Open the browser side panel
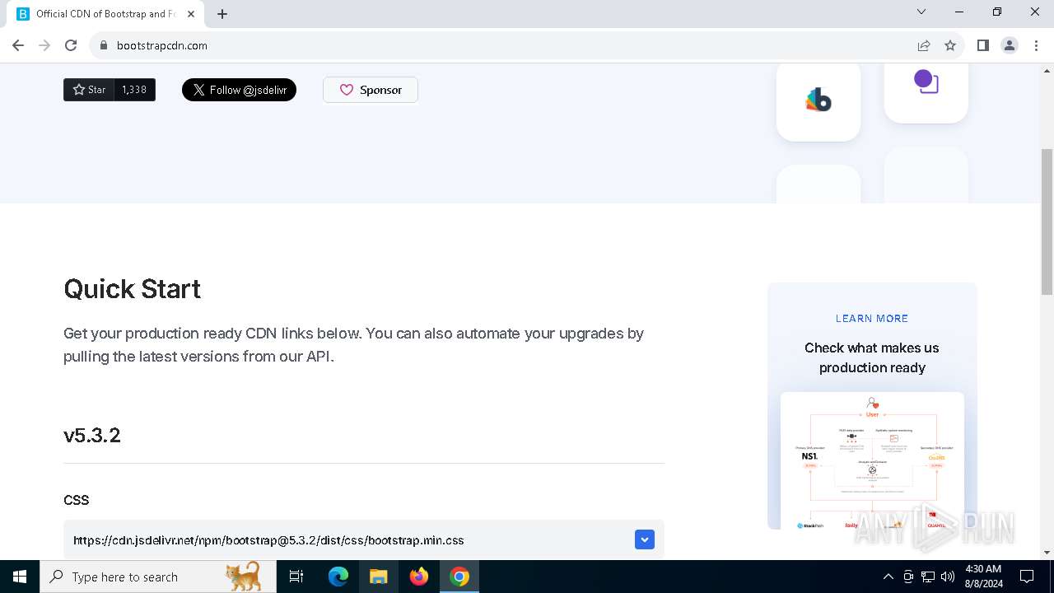 pyautogui.click(x=983, y=45)
